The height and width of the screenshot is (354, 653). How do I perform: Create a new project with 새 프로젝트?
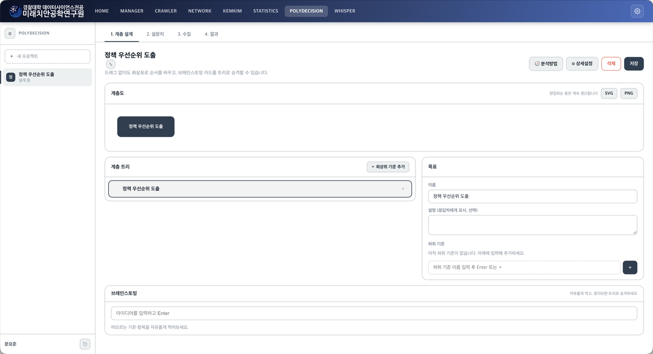(x=47, y=56)
